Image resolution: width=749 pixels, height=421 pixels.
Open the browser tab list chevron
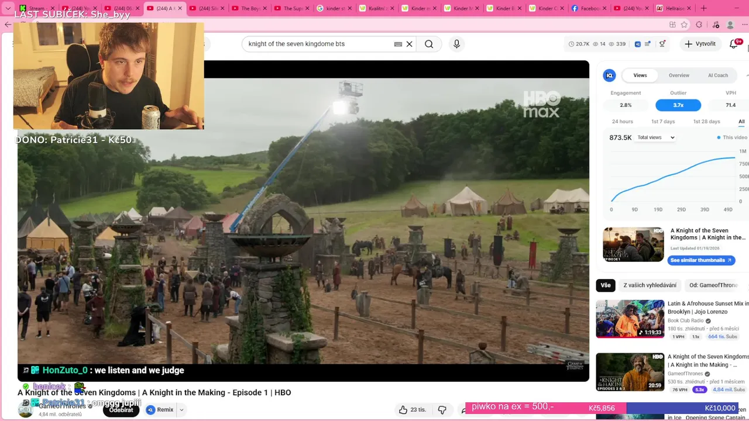click(x=8, y=8)
